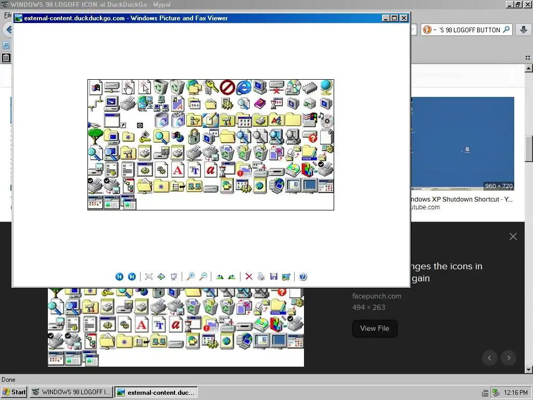Click the browser scrollbar up arrow
Image resolution: width=533 pixels, height=400 pixels.
pos(529,68)
